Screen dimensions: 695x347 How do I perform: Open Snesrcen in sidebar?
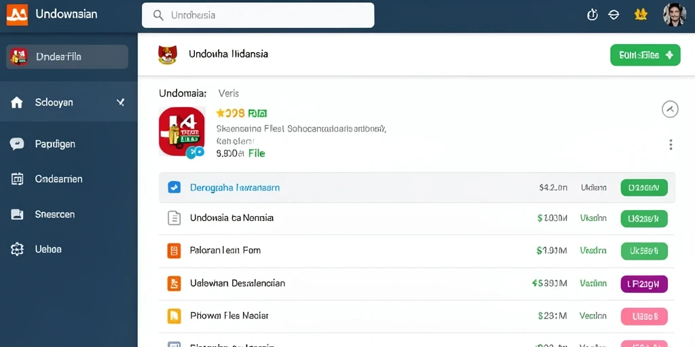(54, 214)
